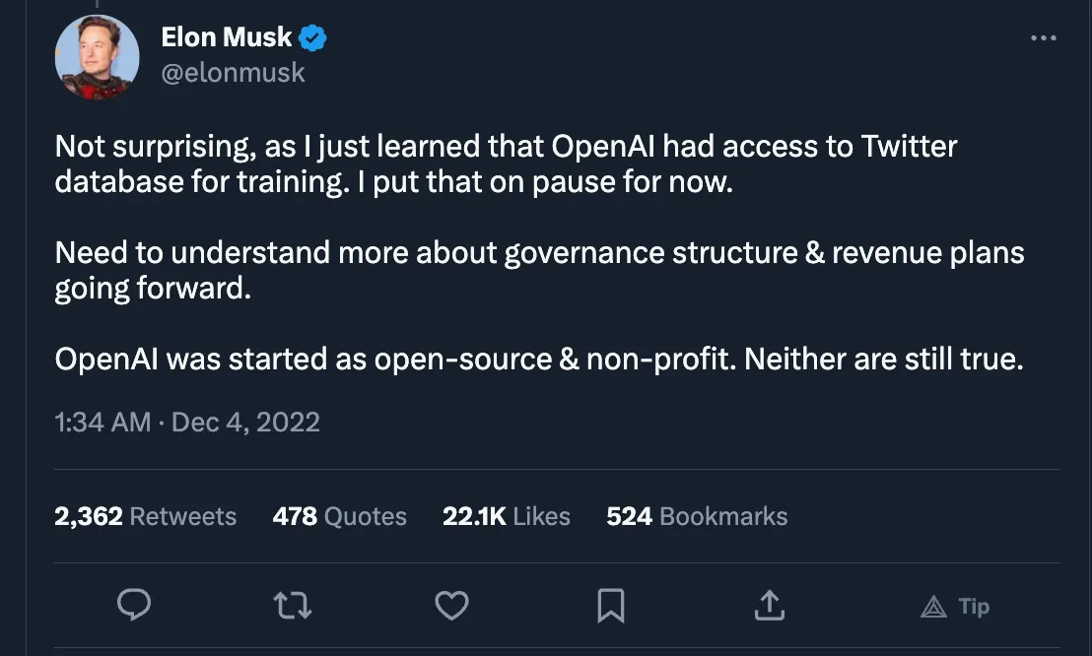Bookmark this tweet
This screenshot has height=656, width=1092.
coord(611,605)
